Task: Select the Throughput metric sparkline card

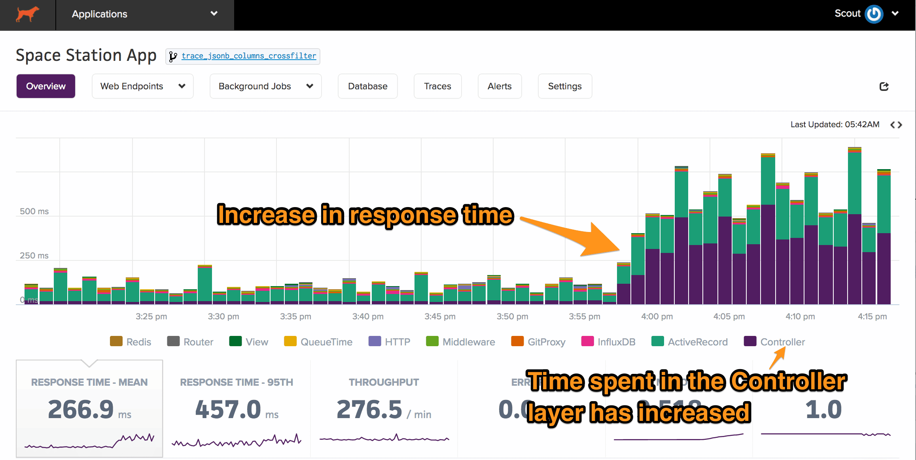Action: click(x=384, y=409)
